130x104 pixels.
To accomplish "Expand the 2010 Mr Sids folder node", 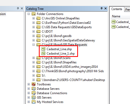I will point(33,71).
